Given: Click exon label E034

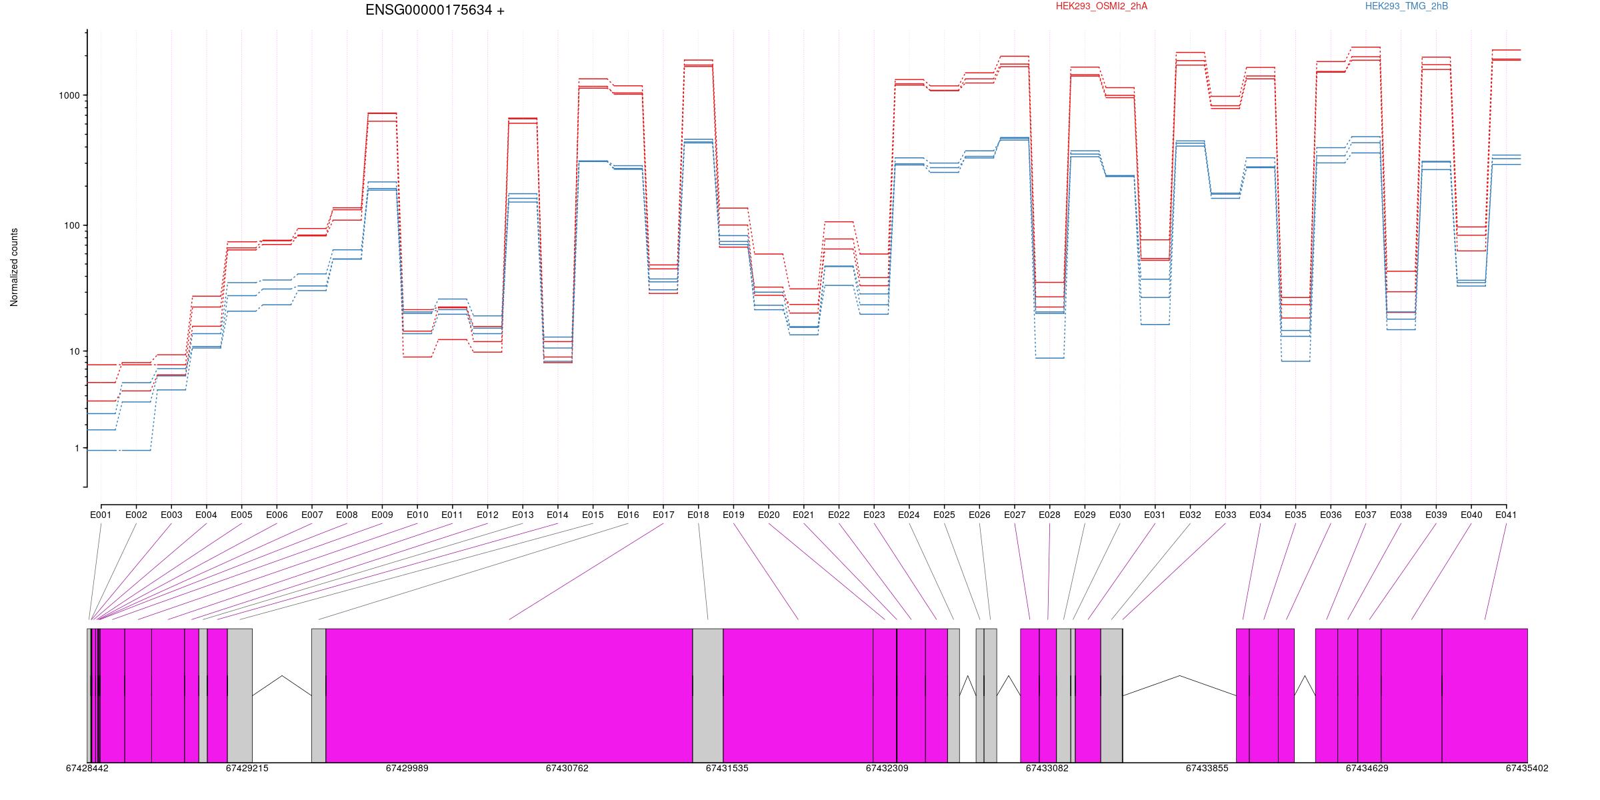Looking at the screenshot, I should pos(1260,515).
